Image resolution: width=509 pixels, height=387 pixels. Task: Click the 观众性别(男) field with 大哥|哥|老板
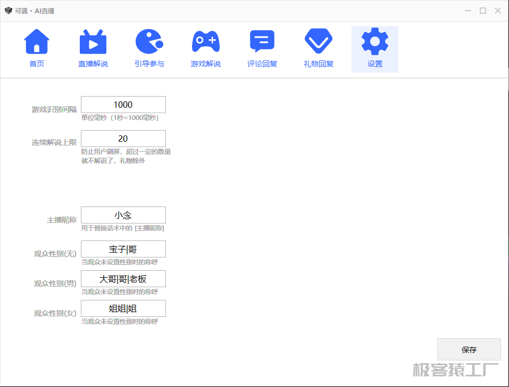click(x=123, y=279)
